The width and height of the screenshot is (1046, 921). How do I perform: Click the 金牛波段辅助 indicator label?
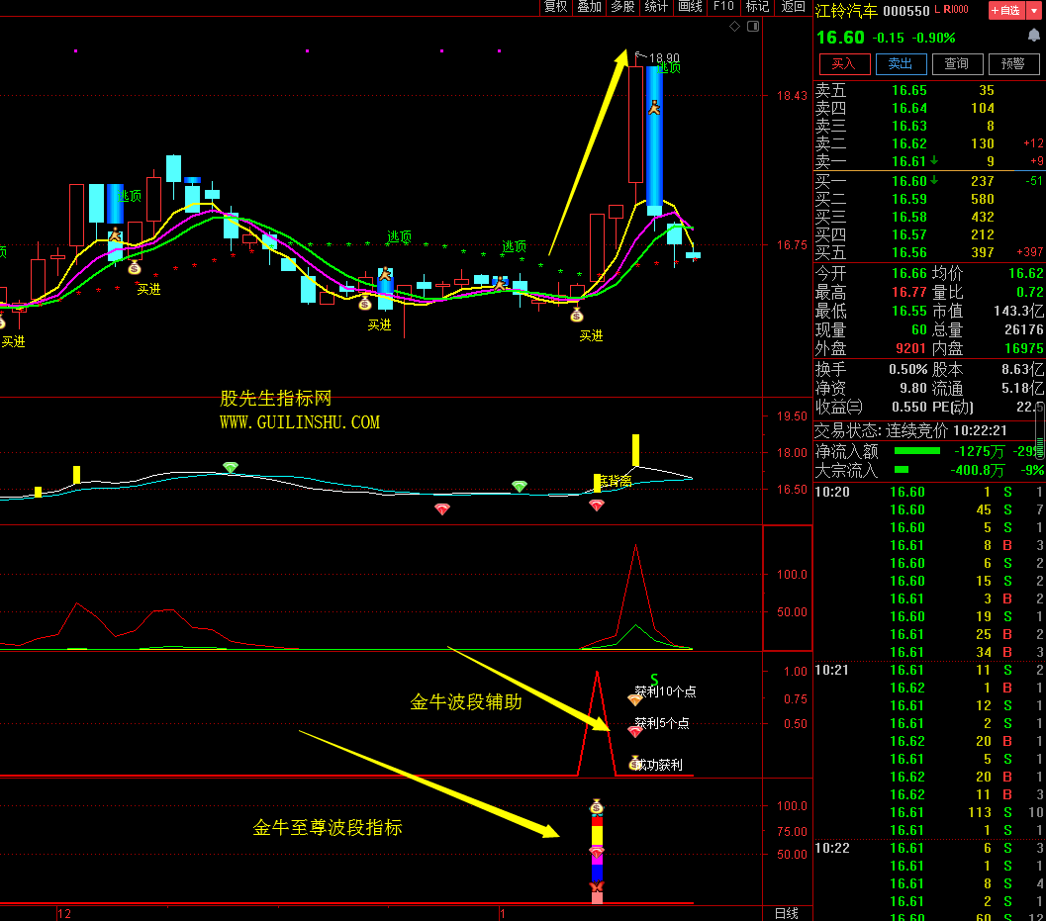[x=466, y=702]
